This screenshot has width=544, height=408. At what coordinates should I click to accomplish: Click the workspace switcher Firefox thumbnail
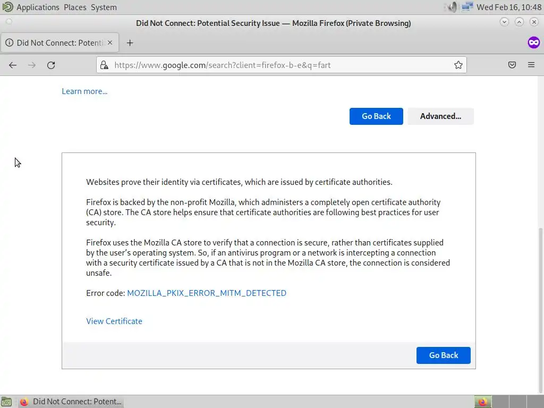483,402
